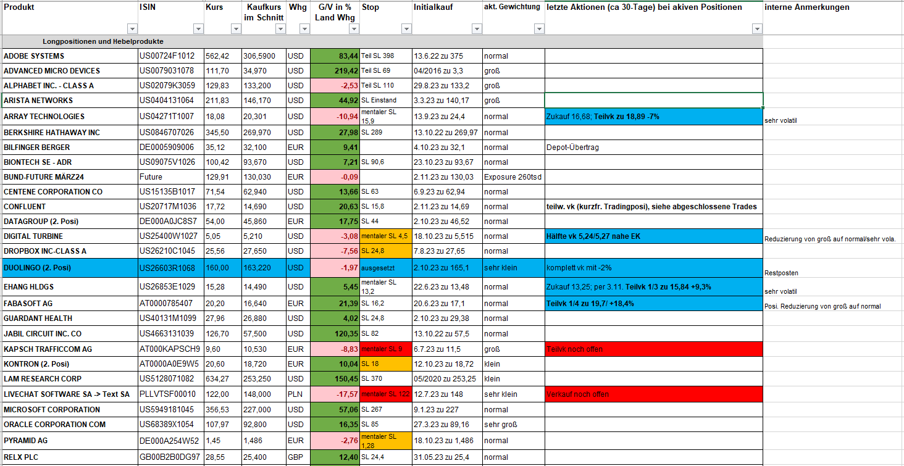This screenshot has height=466, width=904.
Task: Expand the Stop column filter dropdown
Action: click(x=406, y=29)
